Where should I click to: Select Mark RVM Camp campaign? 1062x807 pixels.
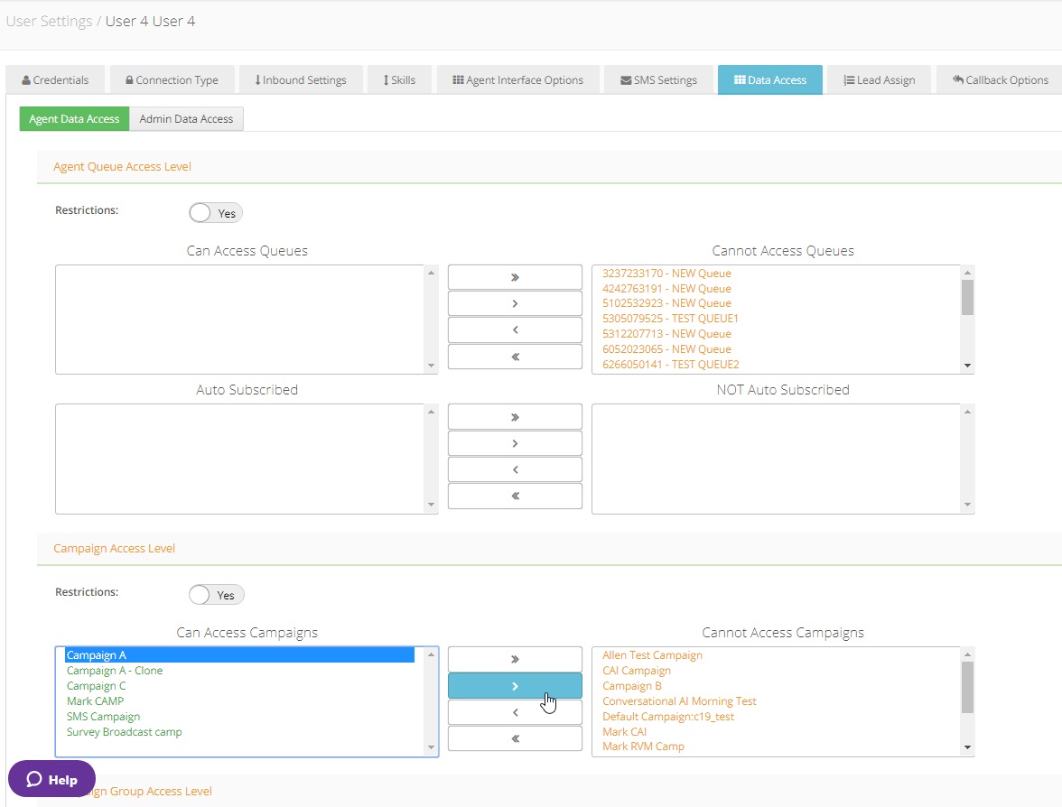click(643, 746)
